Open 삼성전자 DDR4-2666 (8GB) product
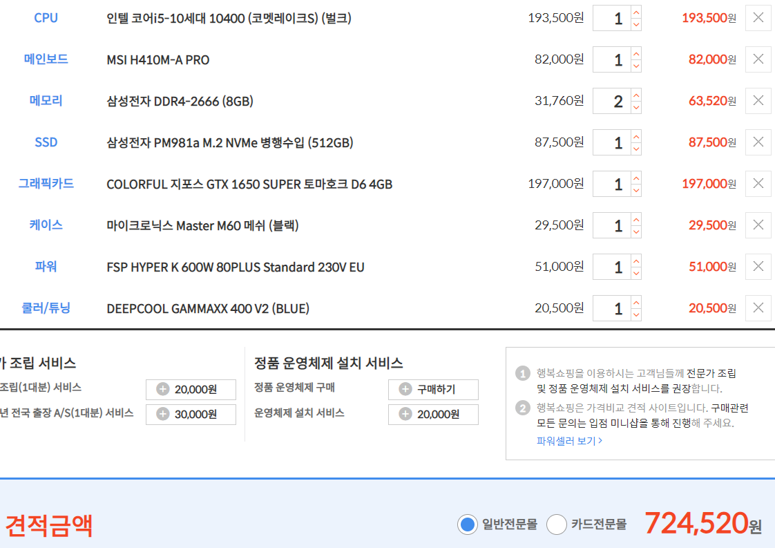 point(180,102)
